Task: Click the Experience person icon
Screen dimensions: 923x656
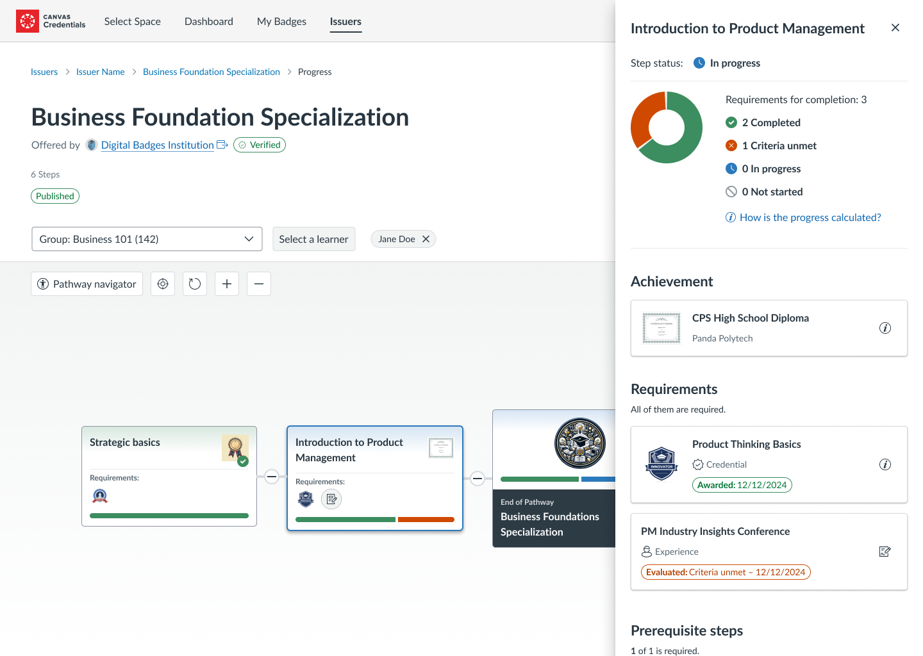Action: tap(647, 552)
